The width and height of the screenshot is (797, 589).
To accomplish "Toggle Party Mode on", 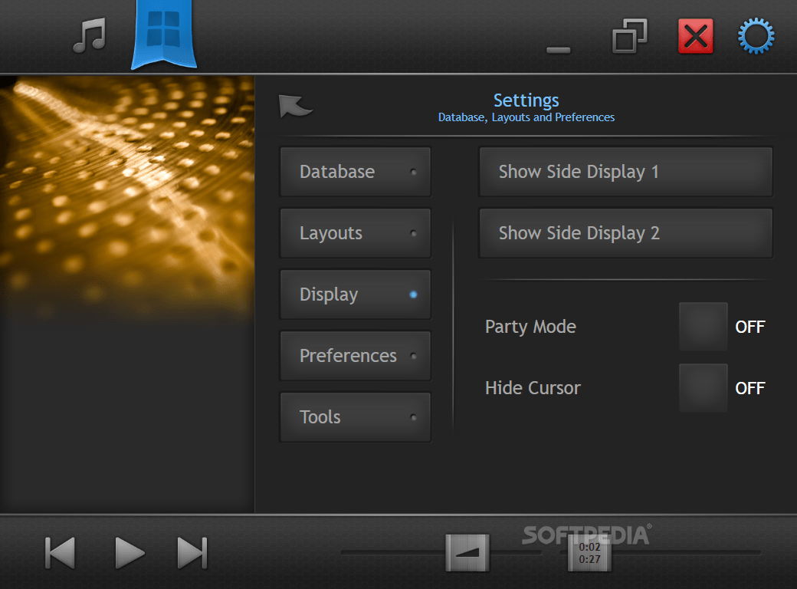I will click(703, 327).
